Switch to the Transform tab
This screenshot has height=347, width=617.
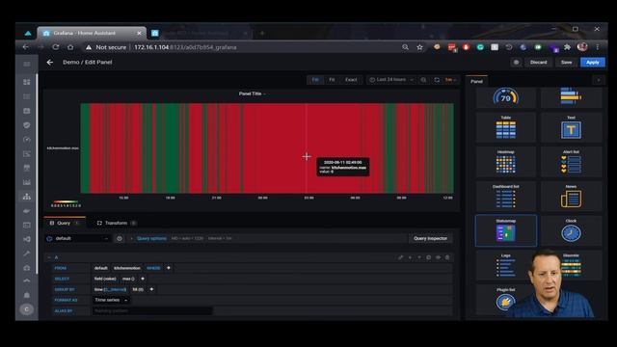point(116,223)
